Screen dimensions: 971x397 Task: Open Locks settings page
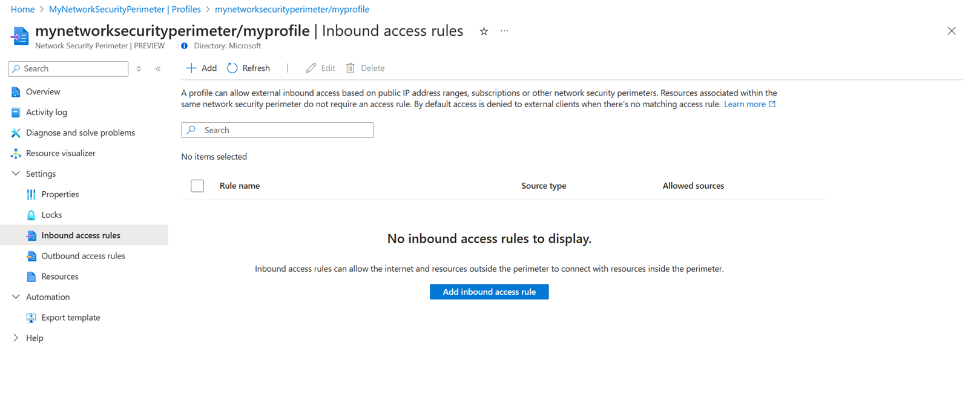(51, 215)
